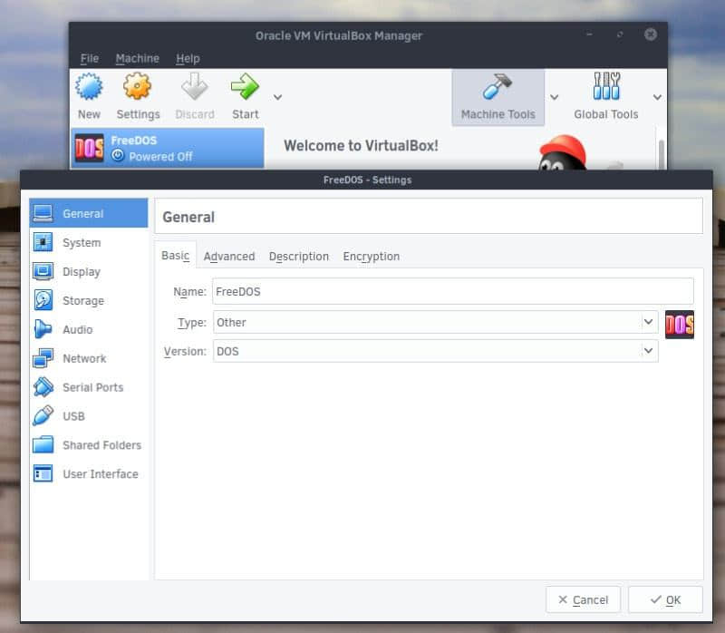
Task: Maximize the VirtualBox Manager window
Action: click(x=620, y=34)
